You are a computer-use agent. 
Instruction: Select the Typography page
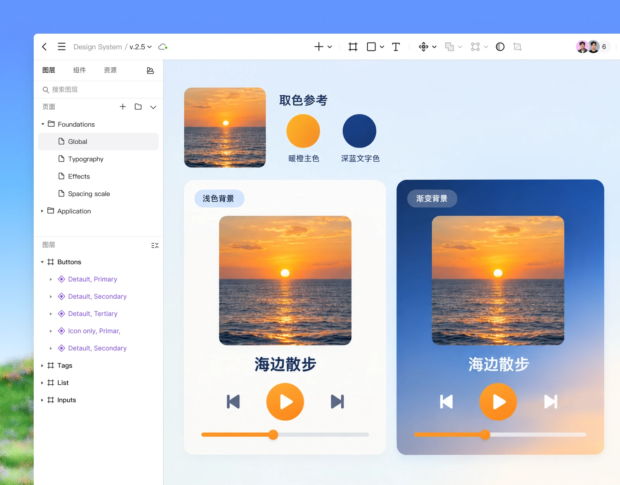point(98,159)
